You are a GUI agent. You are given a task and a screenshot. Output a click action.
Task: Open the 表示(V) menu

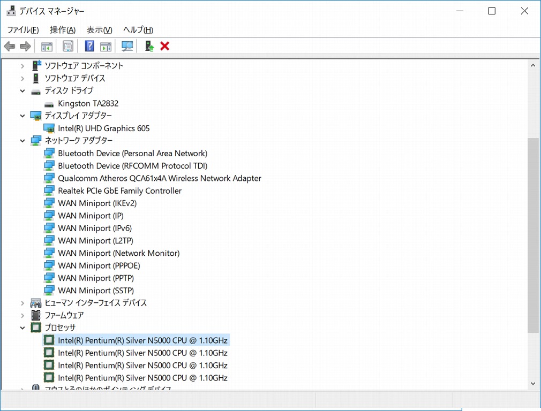tap(100, 30)
